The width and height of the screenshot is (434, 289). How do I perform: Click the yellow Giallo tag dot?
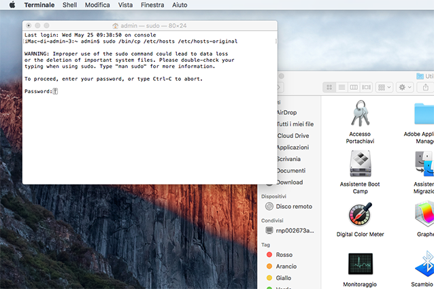tap(269, 278)
